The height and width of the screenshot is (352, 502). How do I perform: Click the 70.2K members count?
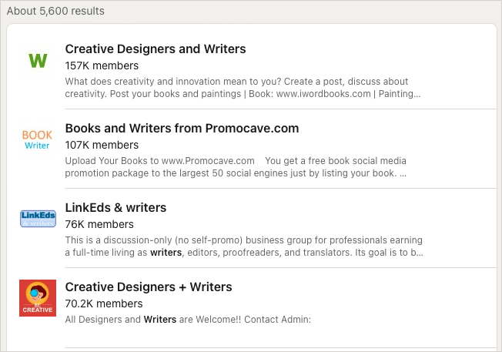click(x=104, y=303)
